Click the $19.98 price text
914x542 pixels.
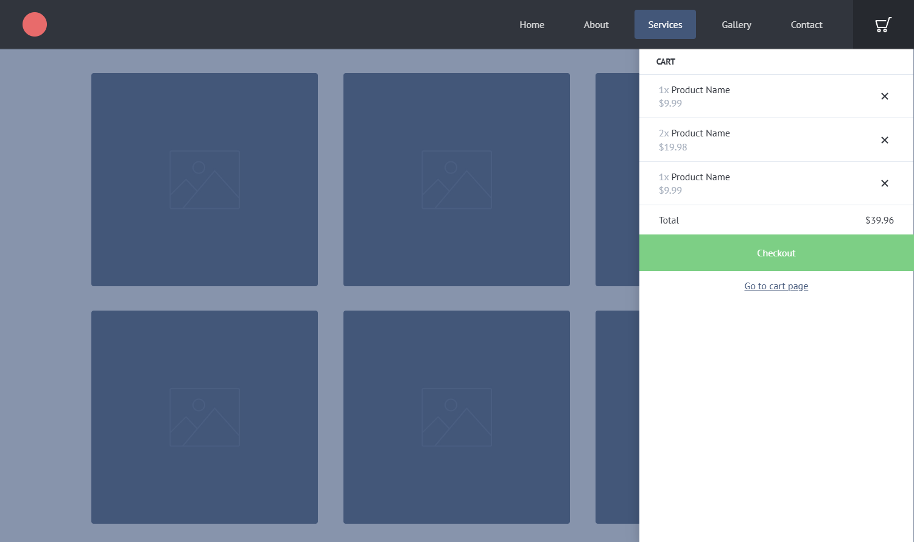[673, 147]
